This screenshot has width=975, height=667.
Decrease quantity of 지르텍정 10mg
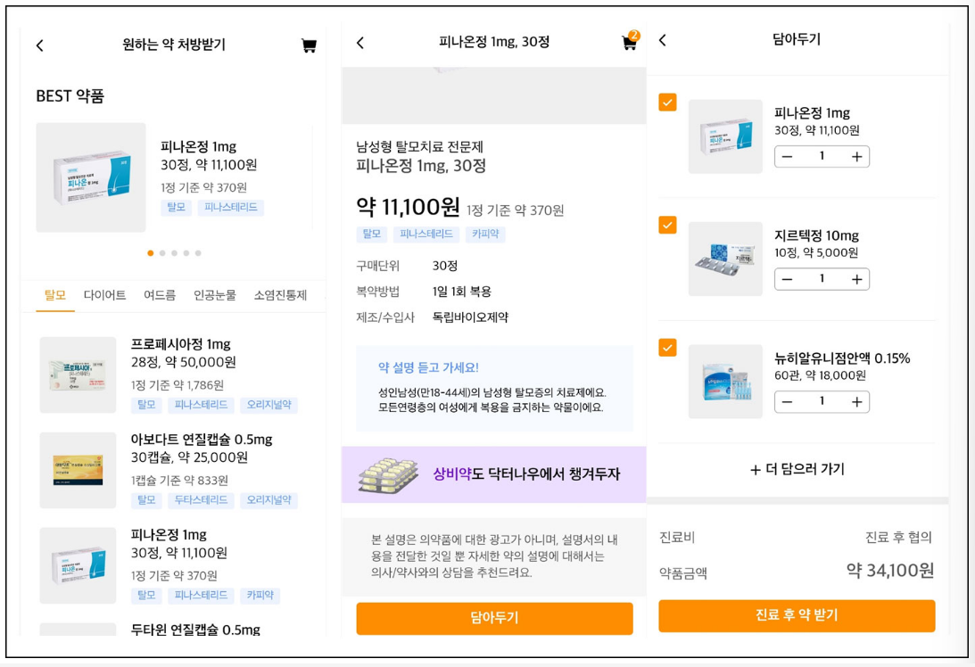tap(787, 279)
